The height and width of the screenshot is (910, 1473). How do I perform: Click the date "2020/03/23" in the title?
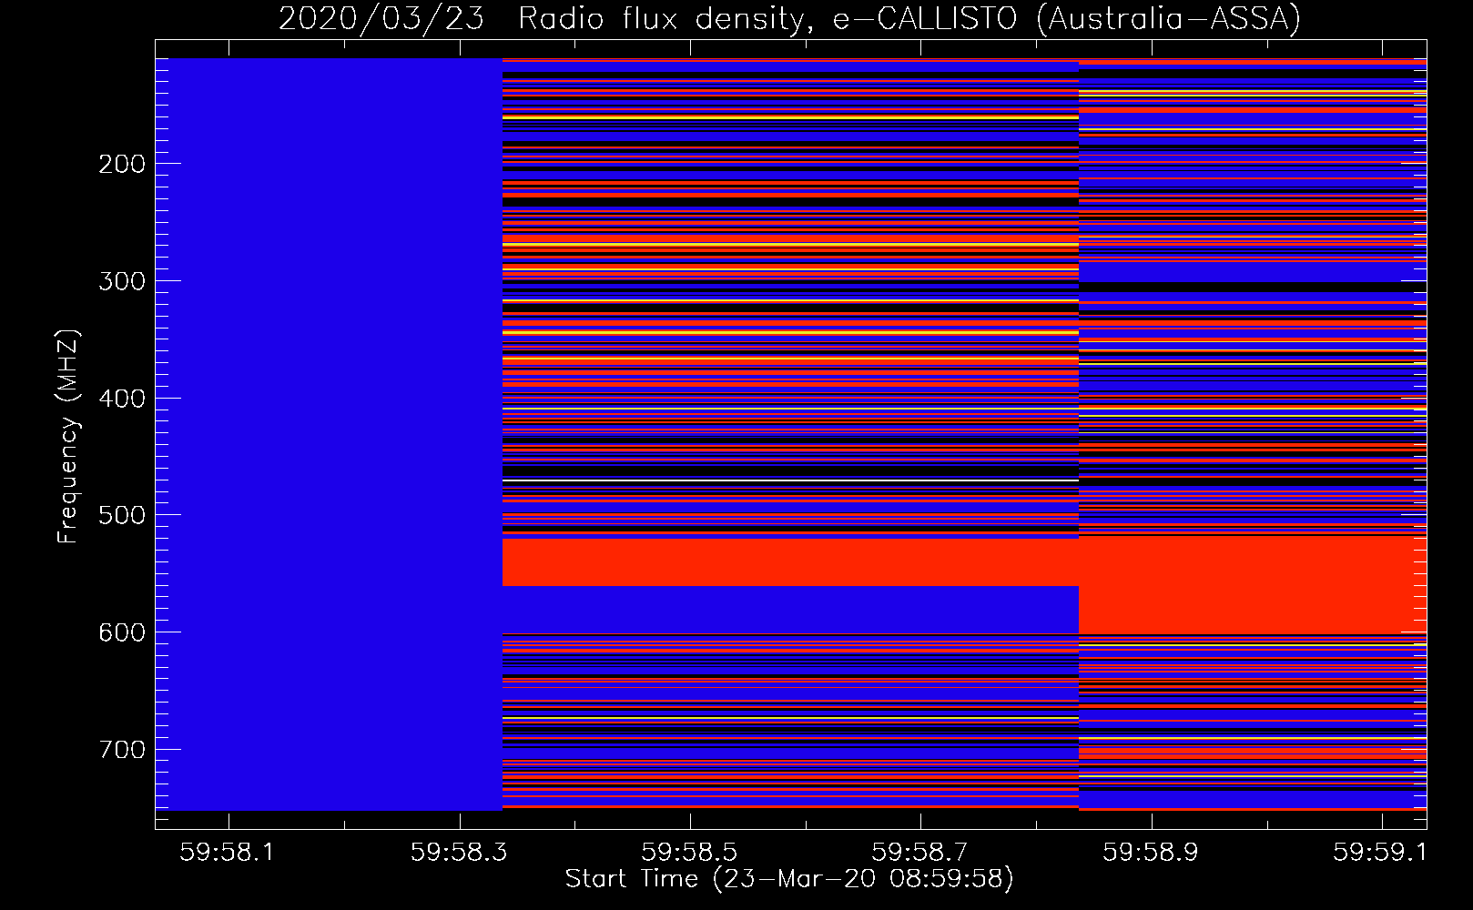coord(381,18)
